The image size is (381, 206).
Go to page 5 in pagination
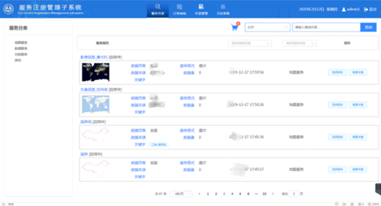(x=240, y=194)
